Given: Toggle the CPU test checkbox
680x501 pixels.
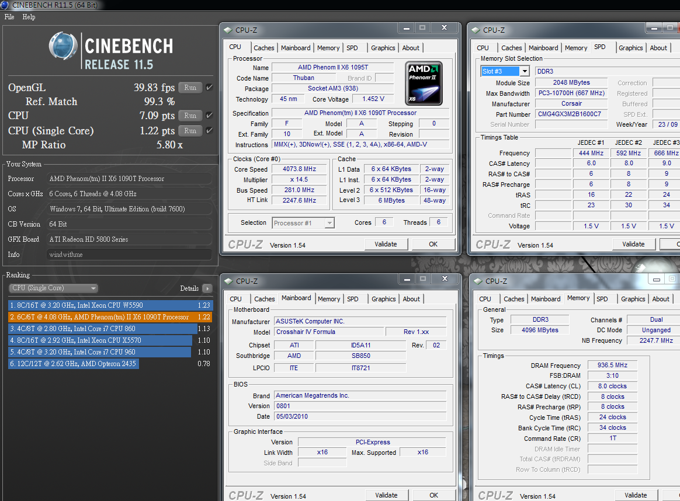Looking at the screenshot, I should [x=210, y=115].
